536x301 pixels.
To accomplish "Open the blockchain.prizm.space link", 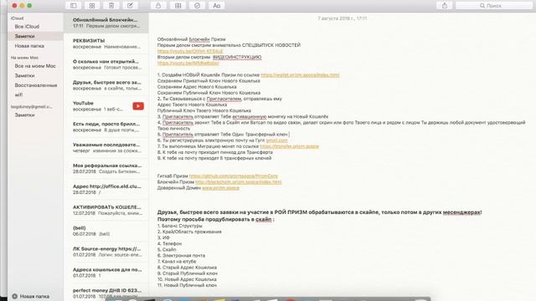I will pyautogui.click(x=238, y=182).
